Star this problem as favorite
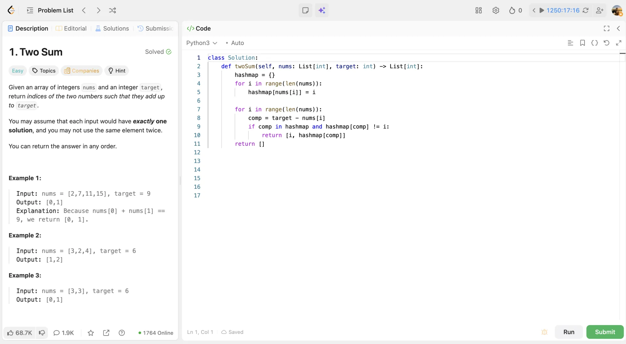The width and height of the screenshot is (626, 344). [91, 333]
